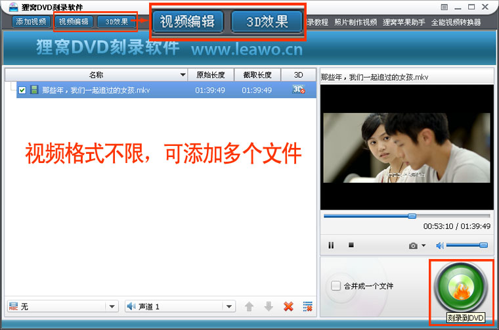Clear the whole list with the list-delete icon
Viewport: 499px width, 330px height.
point(308,306)
